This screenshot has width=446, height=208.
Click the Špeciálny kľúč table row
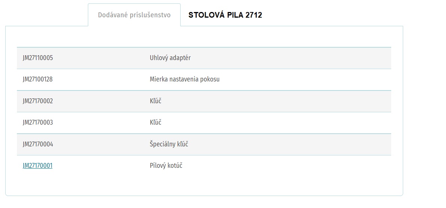(x=204, y=144)
